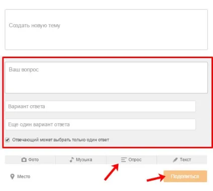The image size is (213, 191).
Task: Click into the Ваш вопрос field
Action: tap(106, 78)
